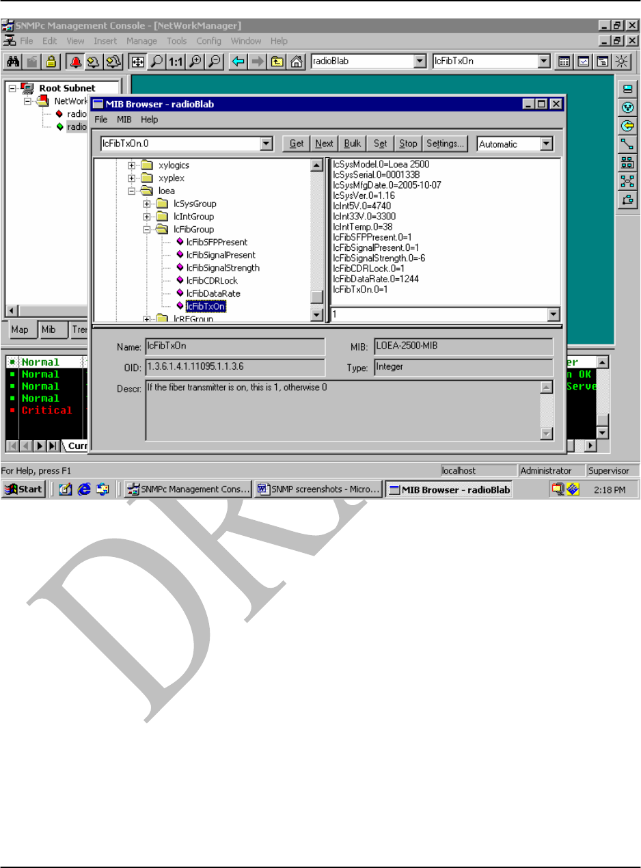Click the Name field showing lcFibTxOn
This screenshot has width=641, height=868.
(234, 346)
